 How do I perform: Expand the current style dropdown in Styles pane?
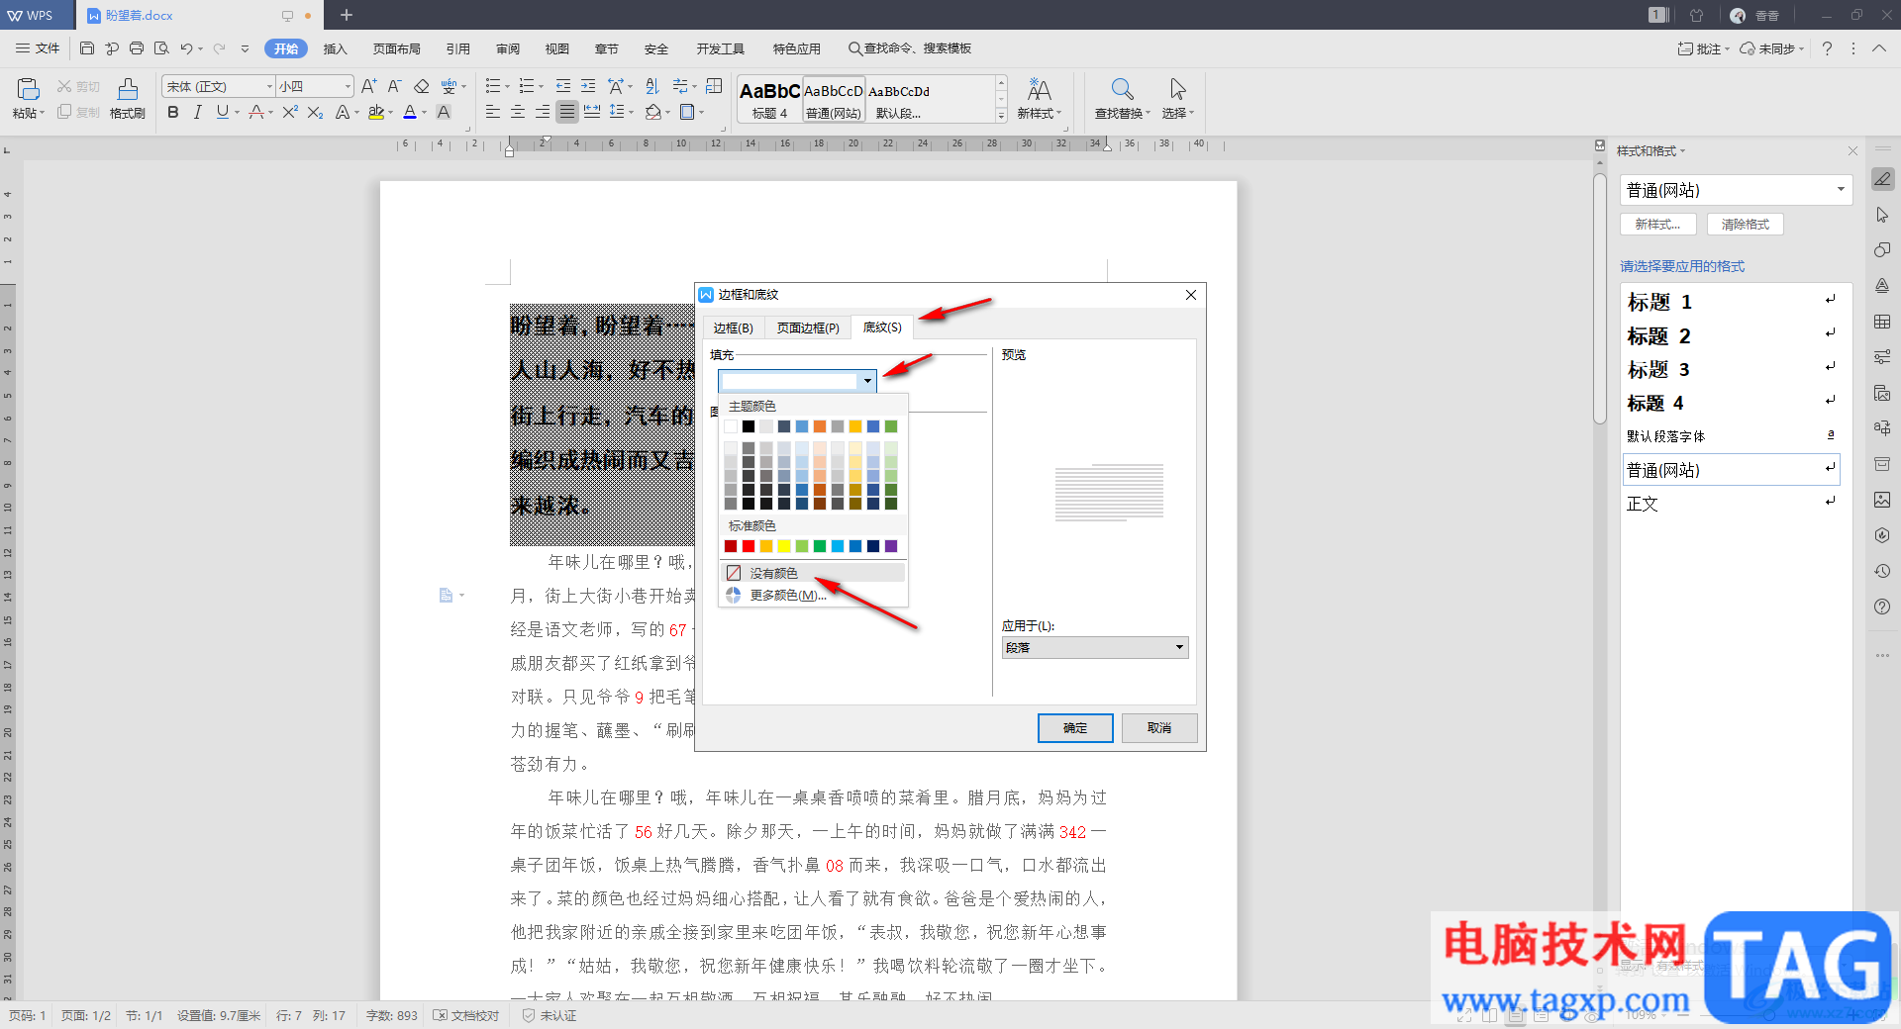pyautogui.click(x=1841, y=190)
